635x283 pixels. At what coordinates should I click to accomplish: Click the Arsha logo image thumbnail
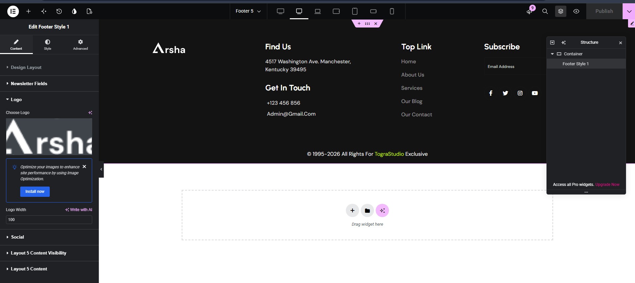pos(49,137)
